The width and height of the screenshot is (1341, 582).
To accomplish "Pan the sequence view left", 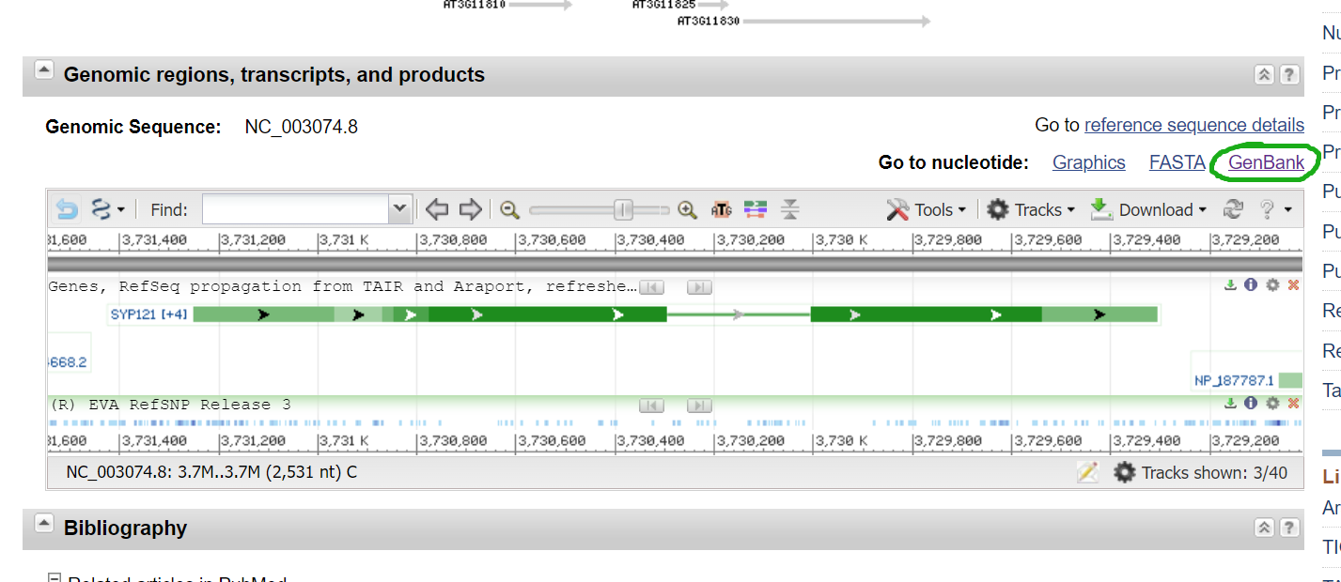I will tap(436, 209).
